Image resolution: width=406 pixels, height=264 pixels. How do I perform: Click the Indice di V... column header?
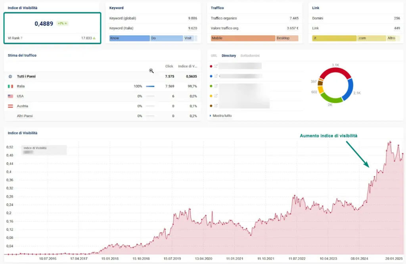188,66
